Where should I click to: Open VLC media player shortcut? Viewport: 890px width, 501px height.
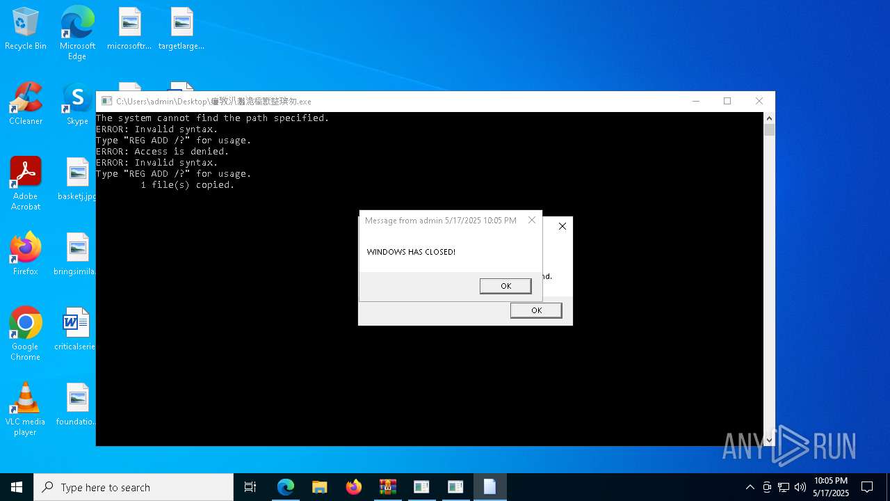26,409
